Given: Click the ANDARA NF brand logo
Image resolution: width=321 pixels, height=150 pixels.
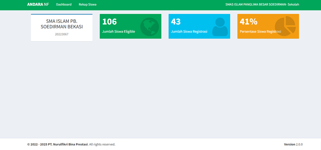Looking at the screenshot, I should tap(38, 4).
